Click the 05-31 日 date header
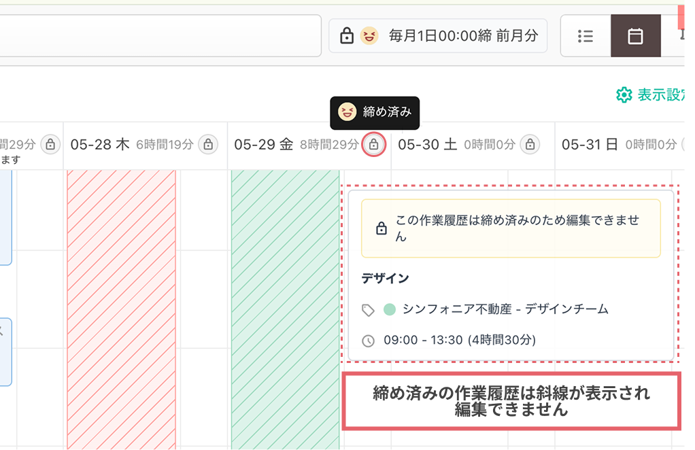695x450 pixels. [590, 144]
